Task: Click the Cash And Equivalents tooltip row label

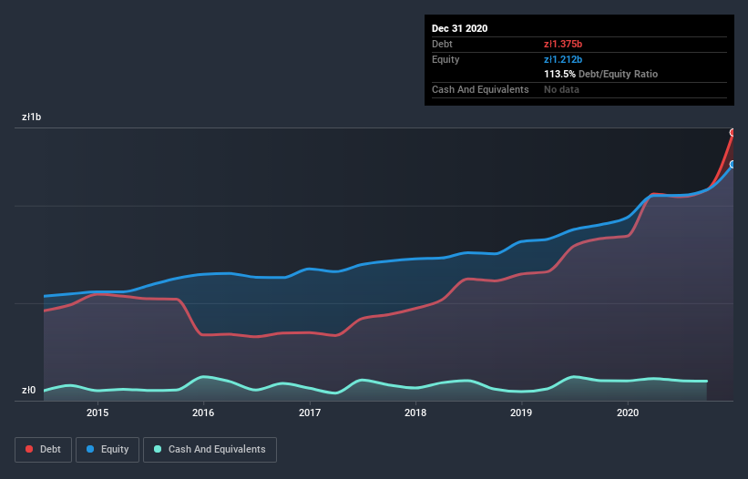Action: 480,89
